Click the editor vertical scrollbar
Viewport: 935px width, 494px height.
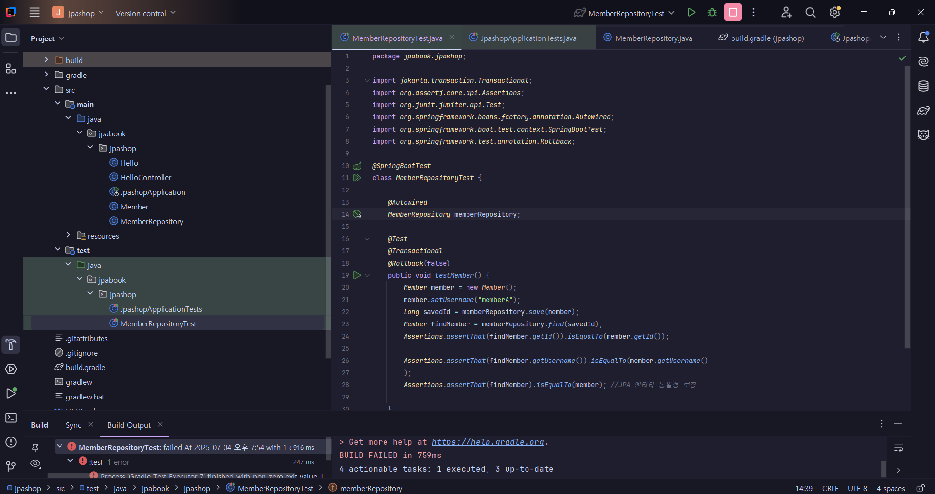tap(907, 207)
